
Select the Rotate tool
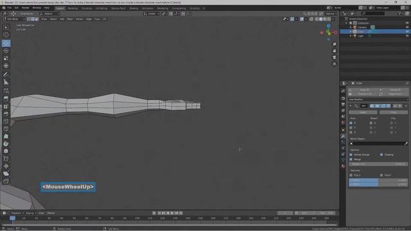point(6,51)
